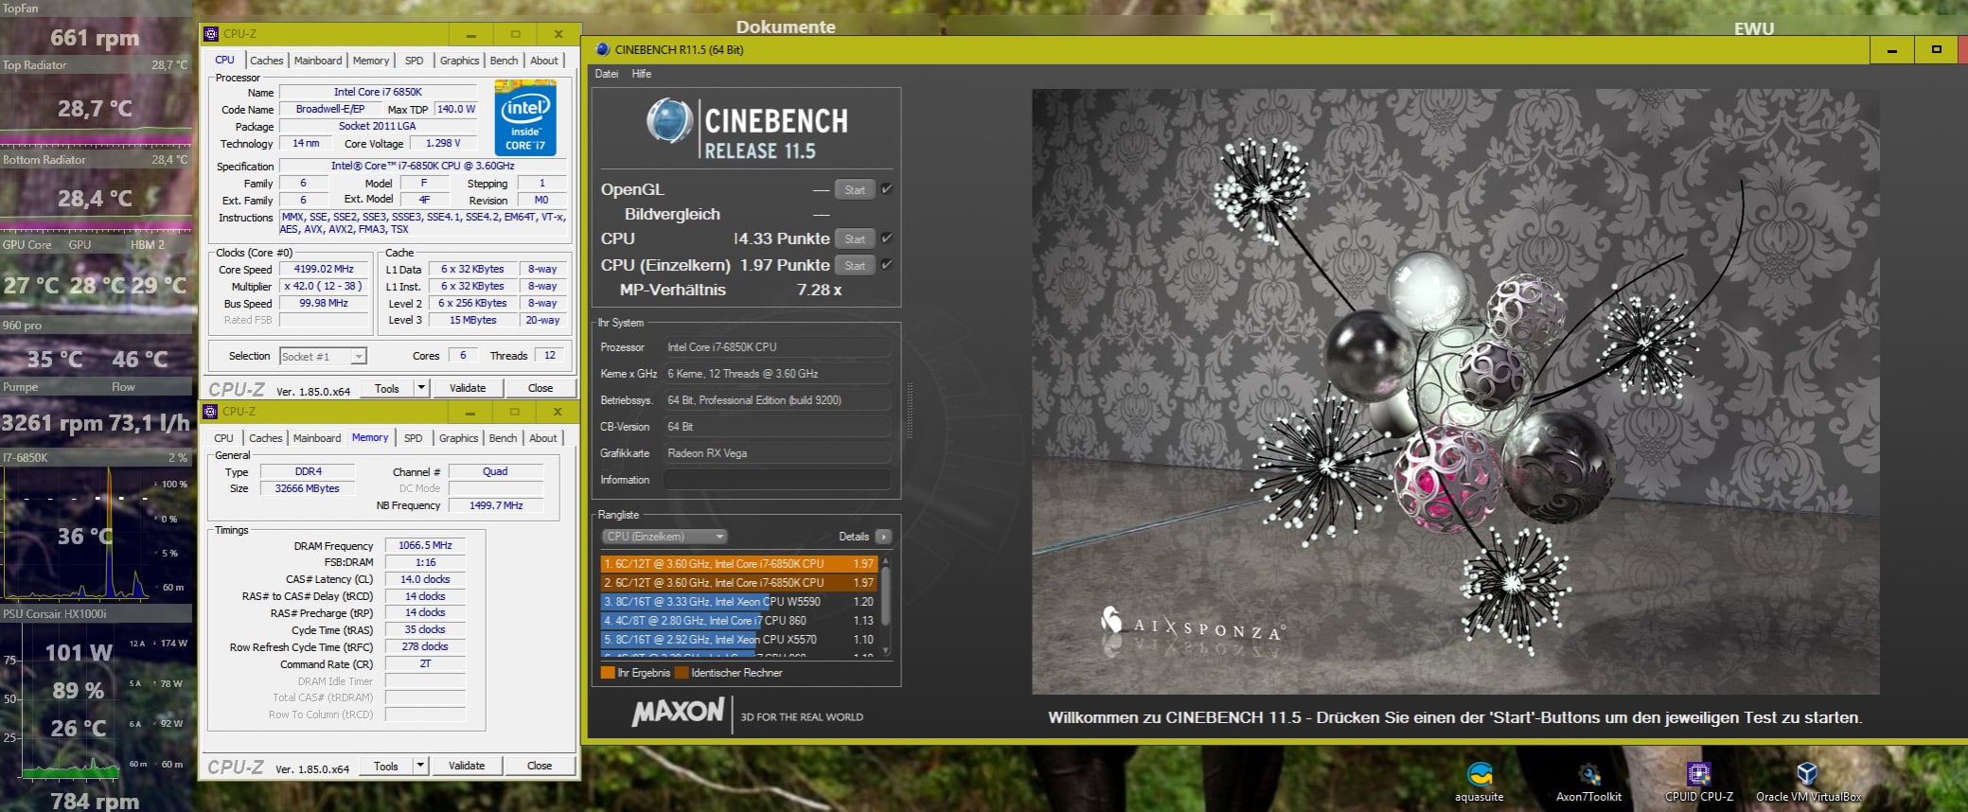Click Validate in CPU-Z Processor window
The height and width of the screenshot is (812, 1968).
pyautogui.click(x=468, y=388)
